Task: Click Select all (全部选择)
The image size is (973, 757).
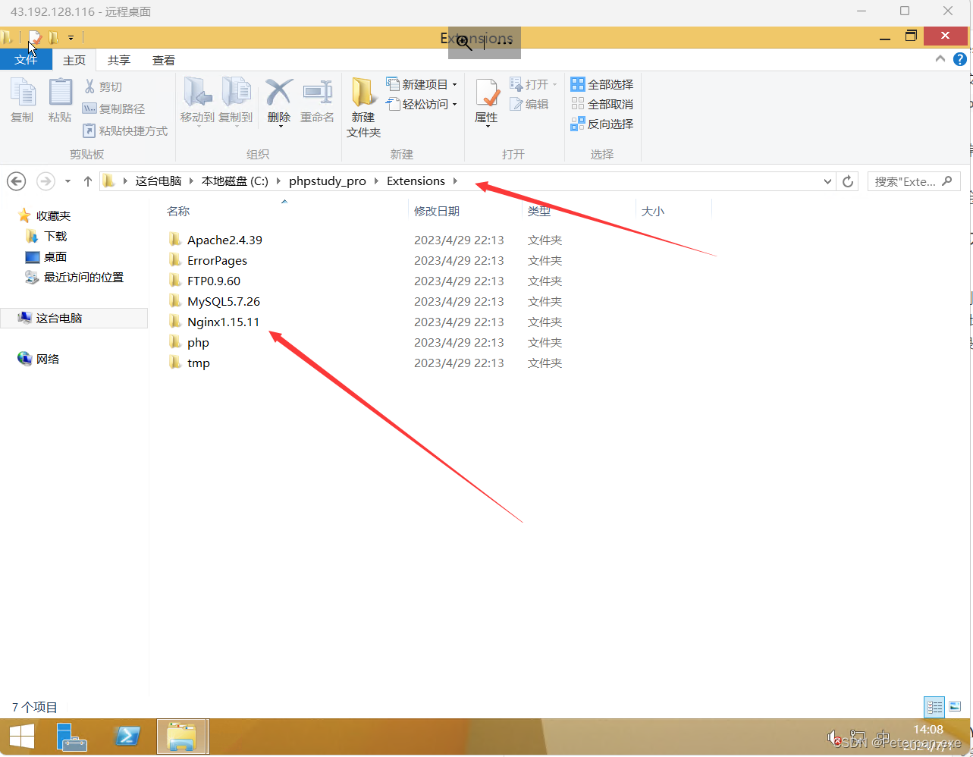Action: click(602, 84)
